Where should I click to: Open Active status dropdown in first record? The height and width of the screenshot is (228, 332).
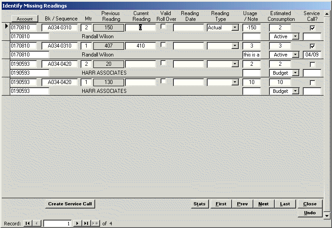(x=296, y=36)
